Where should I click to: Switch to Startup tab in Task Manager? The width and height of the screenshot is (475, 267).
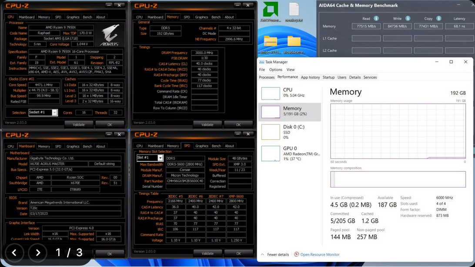pos(328,77)
